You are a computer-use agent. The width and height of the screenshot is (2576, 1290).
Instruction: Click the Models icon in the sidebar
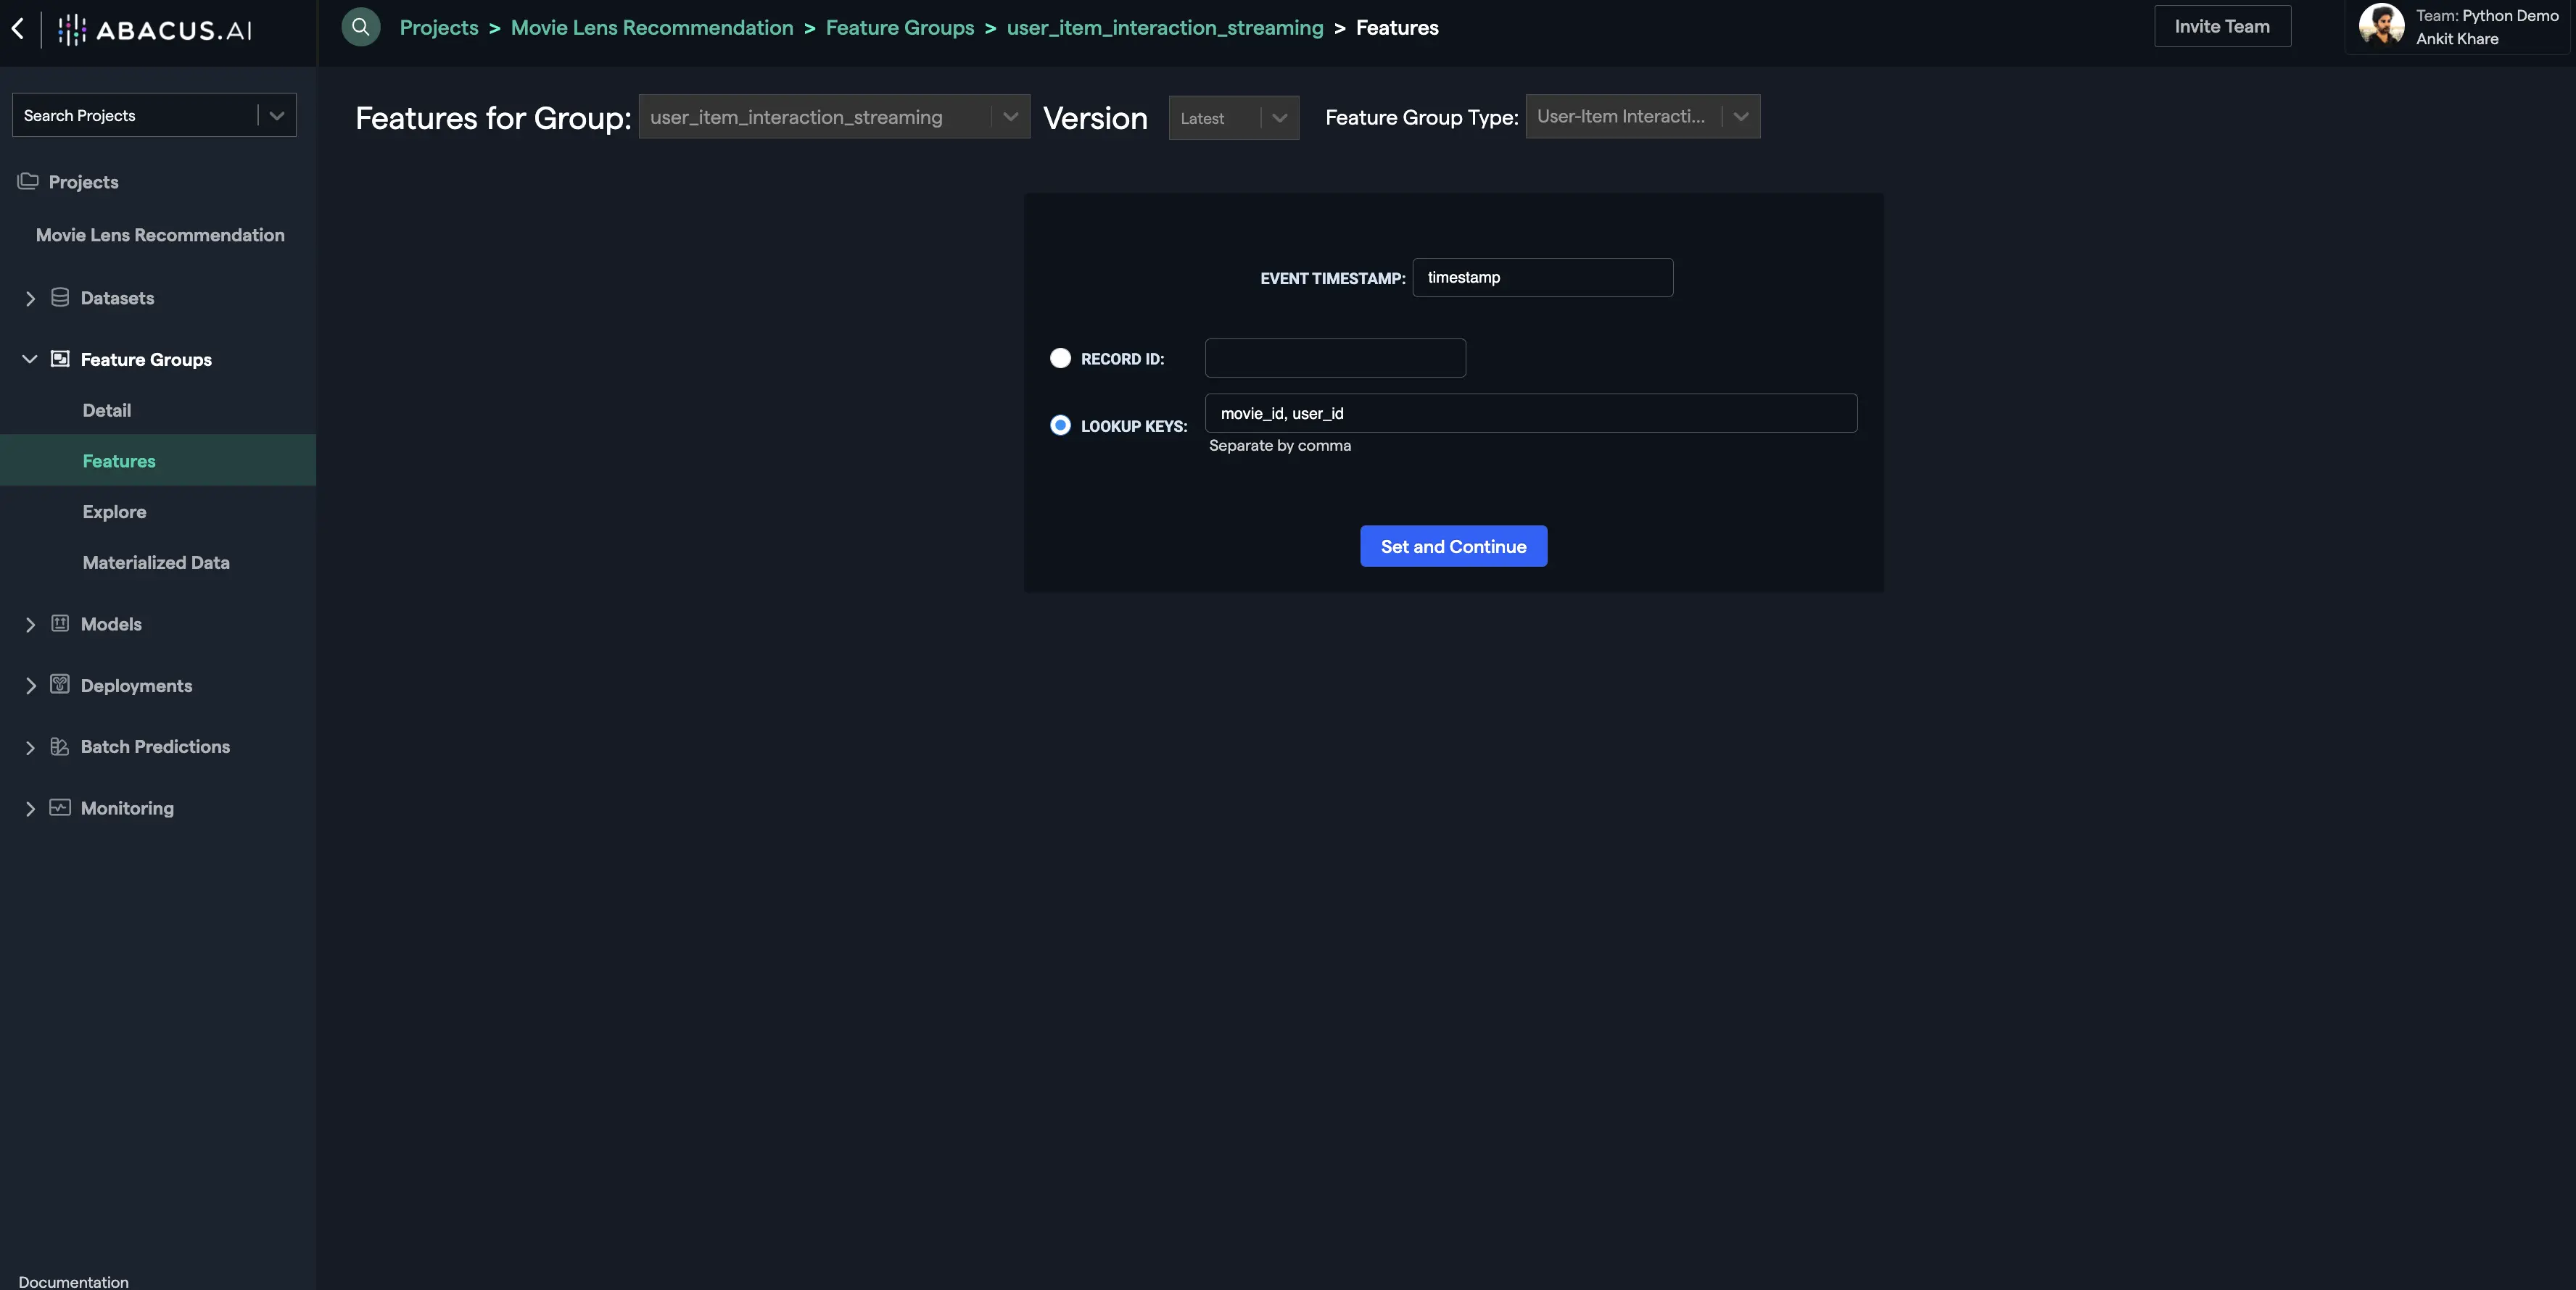[60, 623]
